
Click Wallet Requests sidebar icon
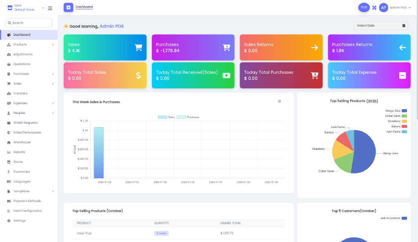(x=9, y=123)
